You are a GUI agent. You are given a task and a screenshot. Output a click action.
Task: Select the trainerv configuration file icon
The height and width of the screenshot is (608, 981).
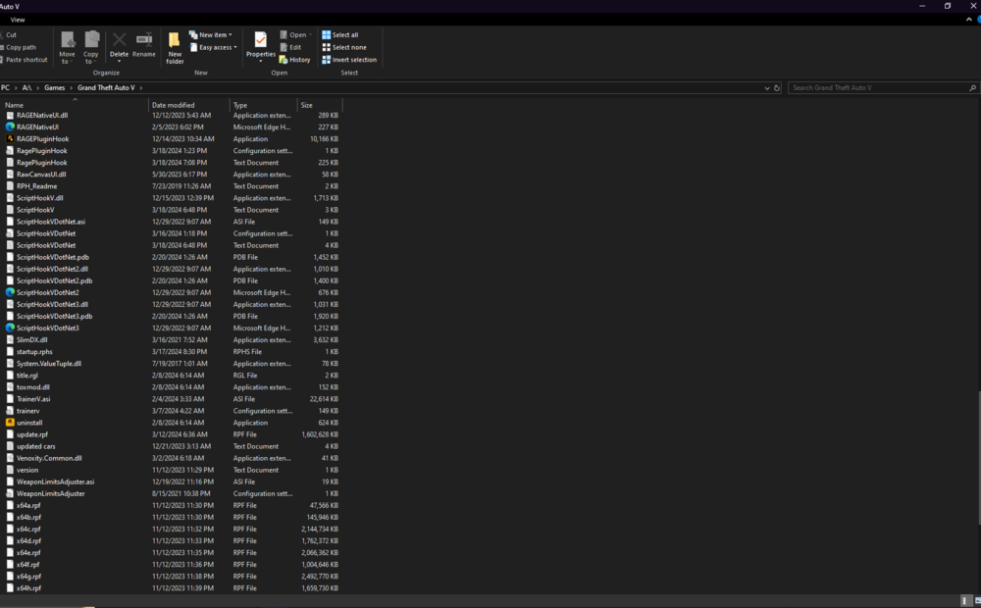point(10,411)
